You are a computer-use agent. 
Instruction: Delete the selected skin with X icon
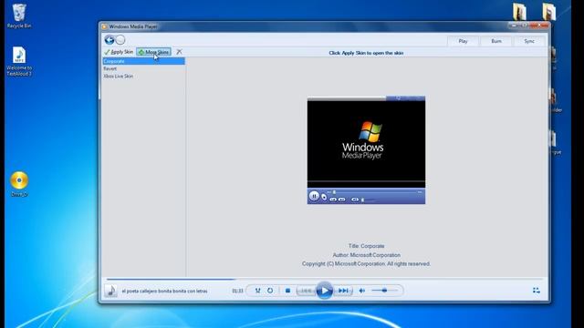(x=179, y=52)
